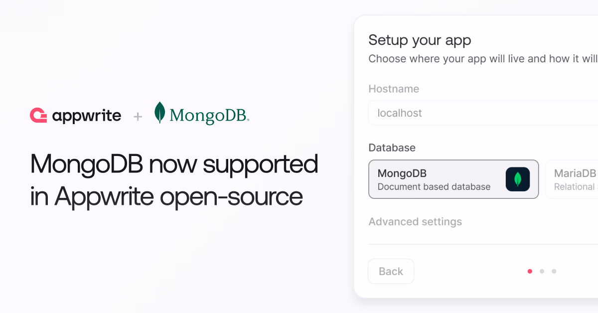Click the pink Appwrite logo icon
Image resolution: width=598 pixels, height=313 pixels.
(x=38, y=116)
